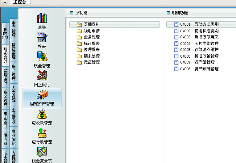Image resolution: width=236 pixels, height=163 pixels.
Task: Click the document icon for 04002
Action: point(176,31)
